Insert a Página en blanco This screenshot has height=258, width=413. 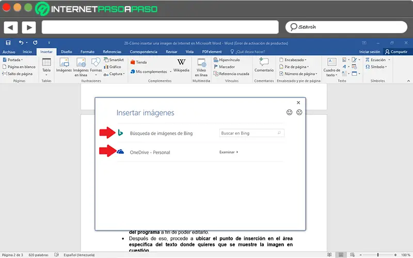click(19, 67)
